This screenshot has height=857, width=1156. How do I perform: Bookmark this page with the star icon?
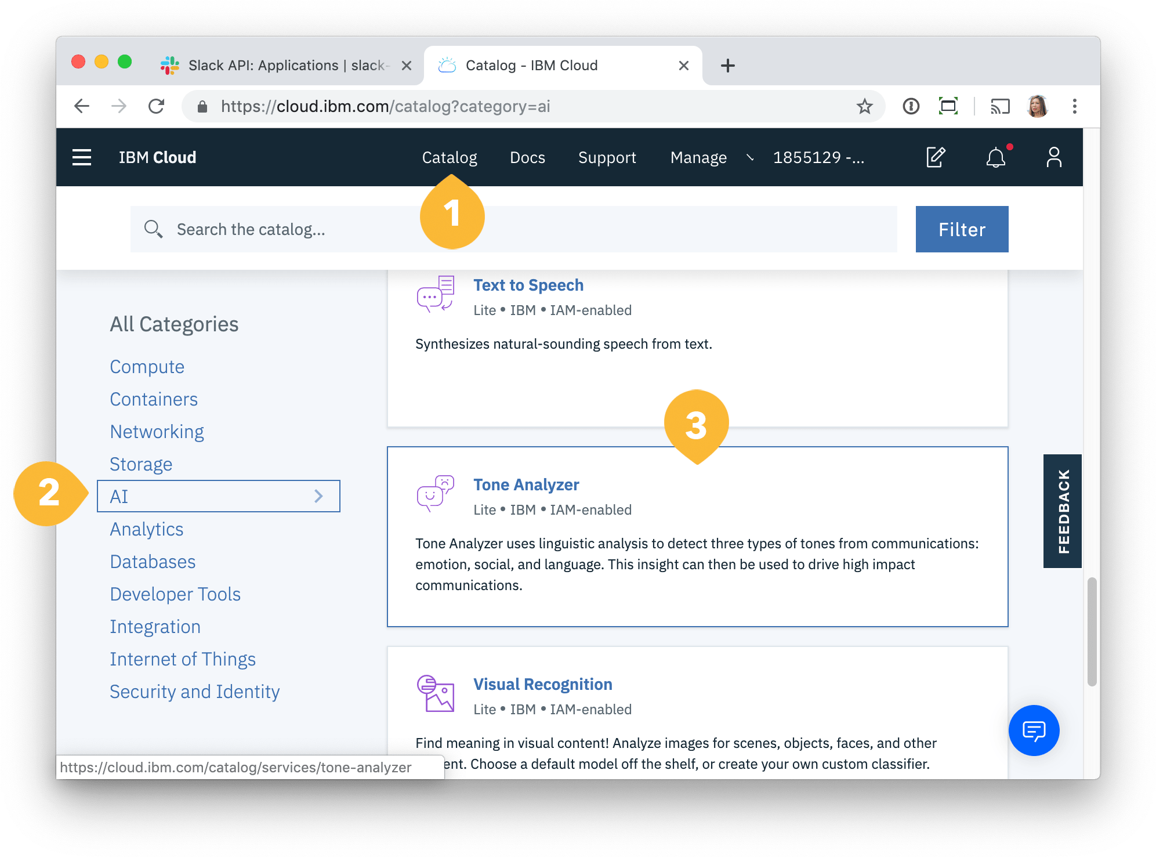click(x=864, y=106)
